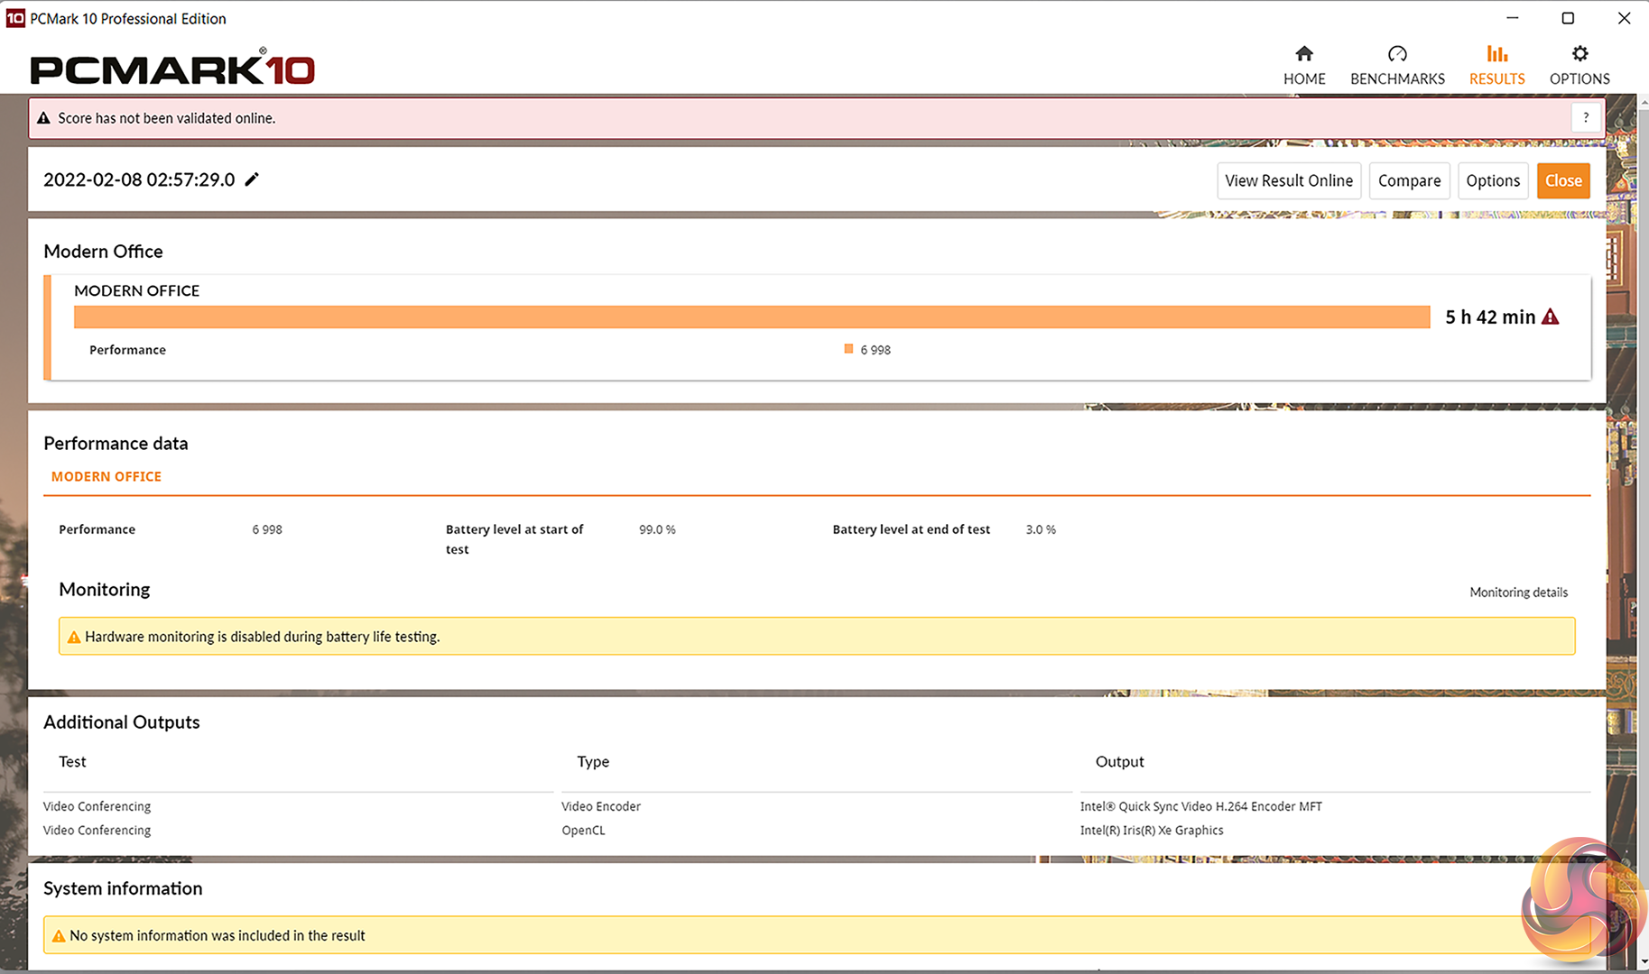
Task: Click the hardware monitoring warning icon
Action: (74, 637)
